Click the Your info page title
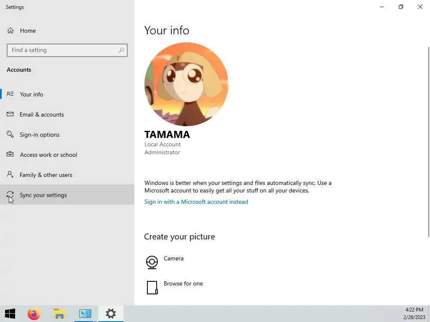430x322 pixels. click(x=167, y=30)
